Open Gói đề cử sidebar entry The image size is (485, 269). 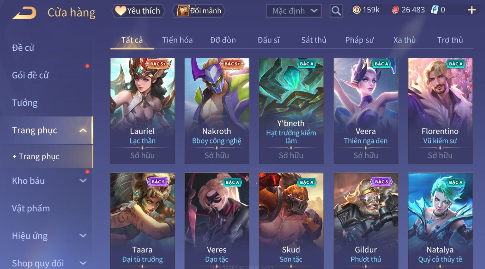pyautogui.click(x=30, y=75)
